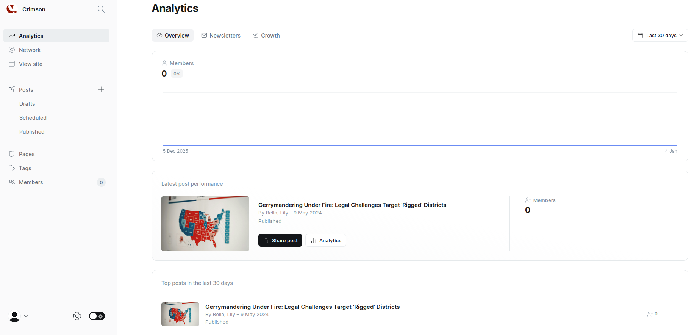
Task: Open the Scheduled posts list
Action: 33,118
